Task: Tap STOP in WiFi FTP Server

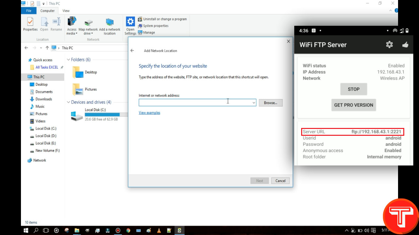Action: (x=354, y=89)
